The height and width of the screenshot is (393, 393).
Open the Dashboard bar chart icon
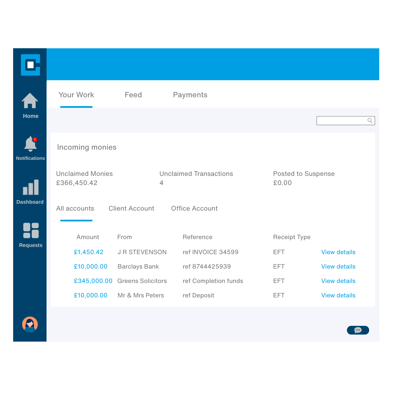click(x=30, y=187)
